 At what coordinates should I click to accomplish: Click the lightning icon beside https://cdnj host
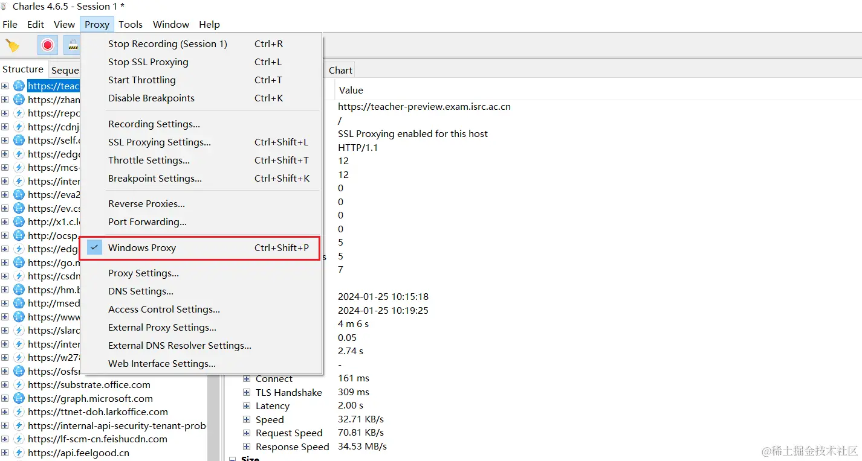(19, 127)
